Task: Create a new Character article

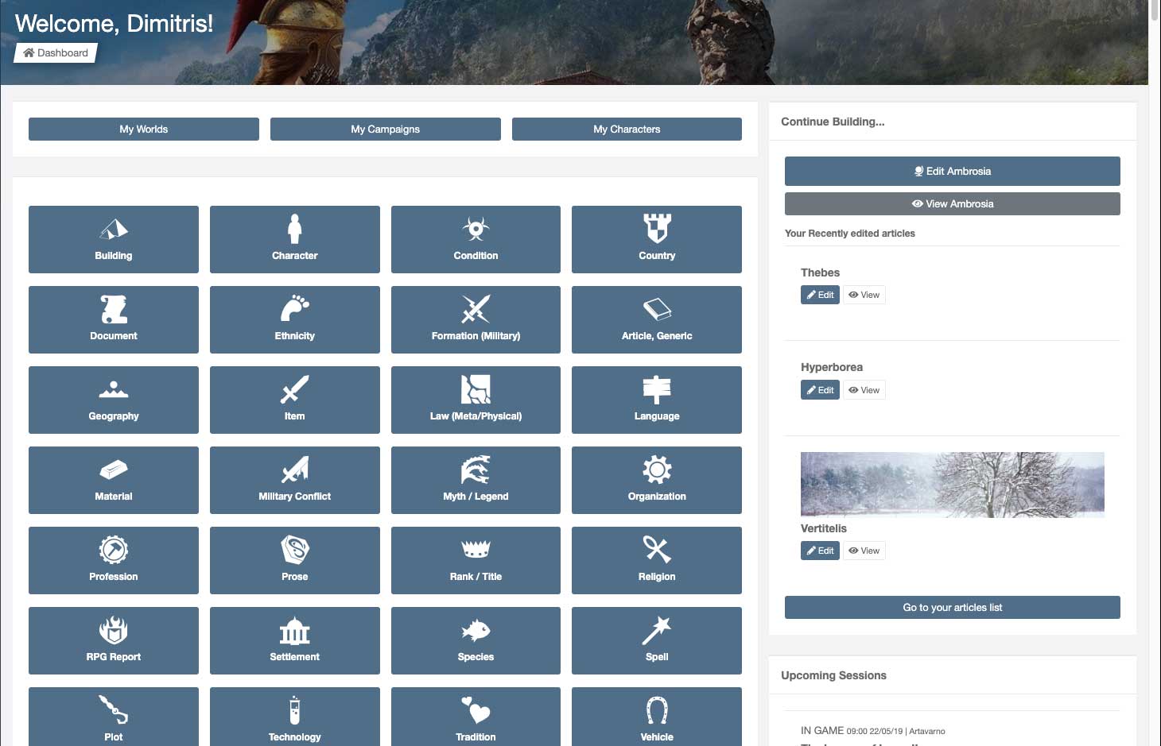Action: 294,239
